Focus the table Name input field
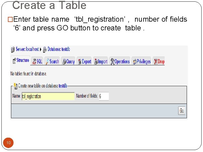Screen dimensions: 203x152 point(48,96)
